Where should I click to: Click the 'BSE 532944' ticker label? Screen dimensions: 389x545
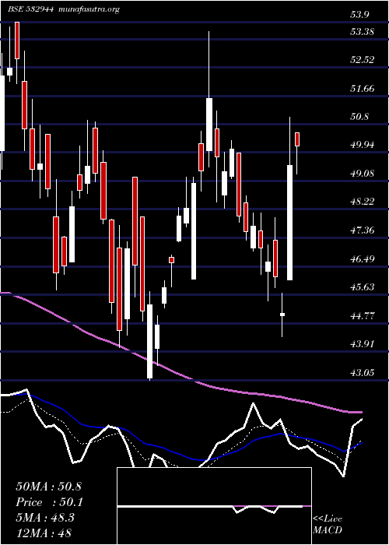(30, 9)
